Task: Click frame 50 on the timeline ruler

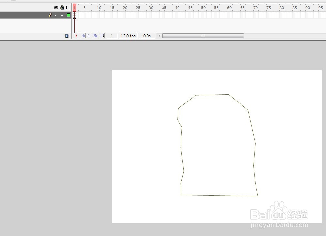Action: pyautogui.click(x=203, y=8)
